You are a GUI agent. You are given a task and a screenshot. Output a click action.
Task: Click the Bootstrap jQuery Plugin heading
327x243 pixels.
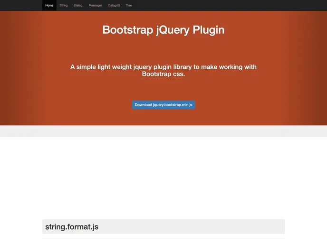pos(163,30)
